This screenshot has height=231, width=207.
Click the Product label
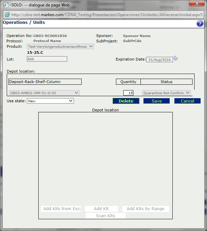[14, 46]
